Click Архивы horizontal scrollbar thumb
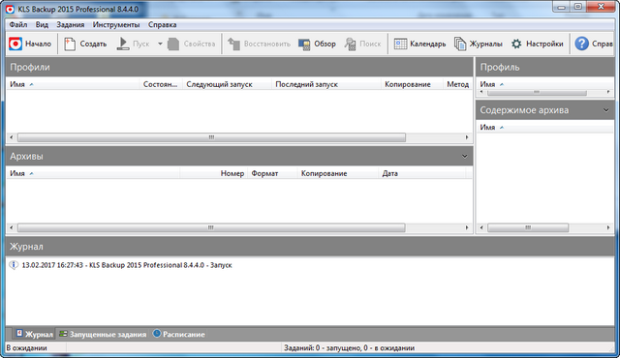This screenshot has width=620, height=358. click(x=211, y=227)
